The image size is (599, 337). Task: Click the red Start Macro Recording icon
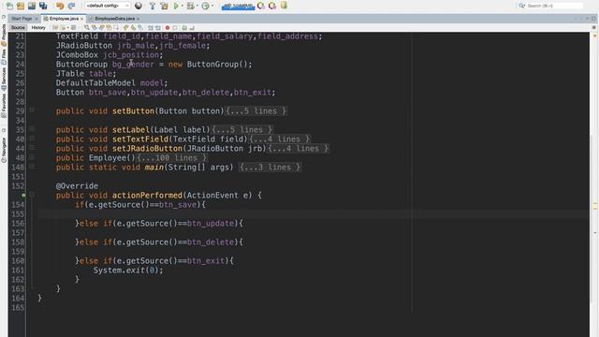tap(168, 27)
